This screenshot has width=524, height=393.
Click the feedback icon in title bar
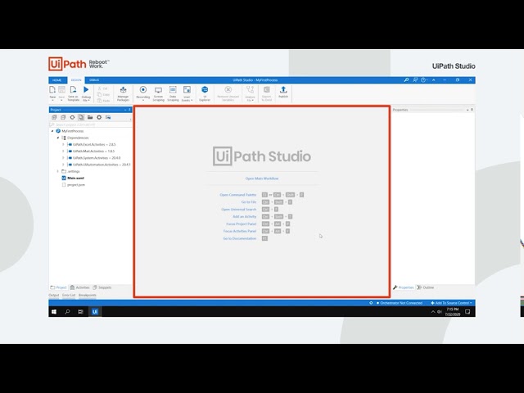[x=415, y=80]
